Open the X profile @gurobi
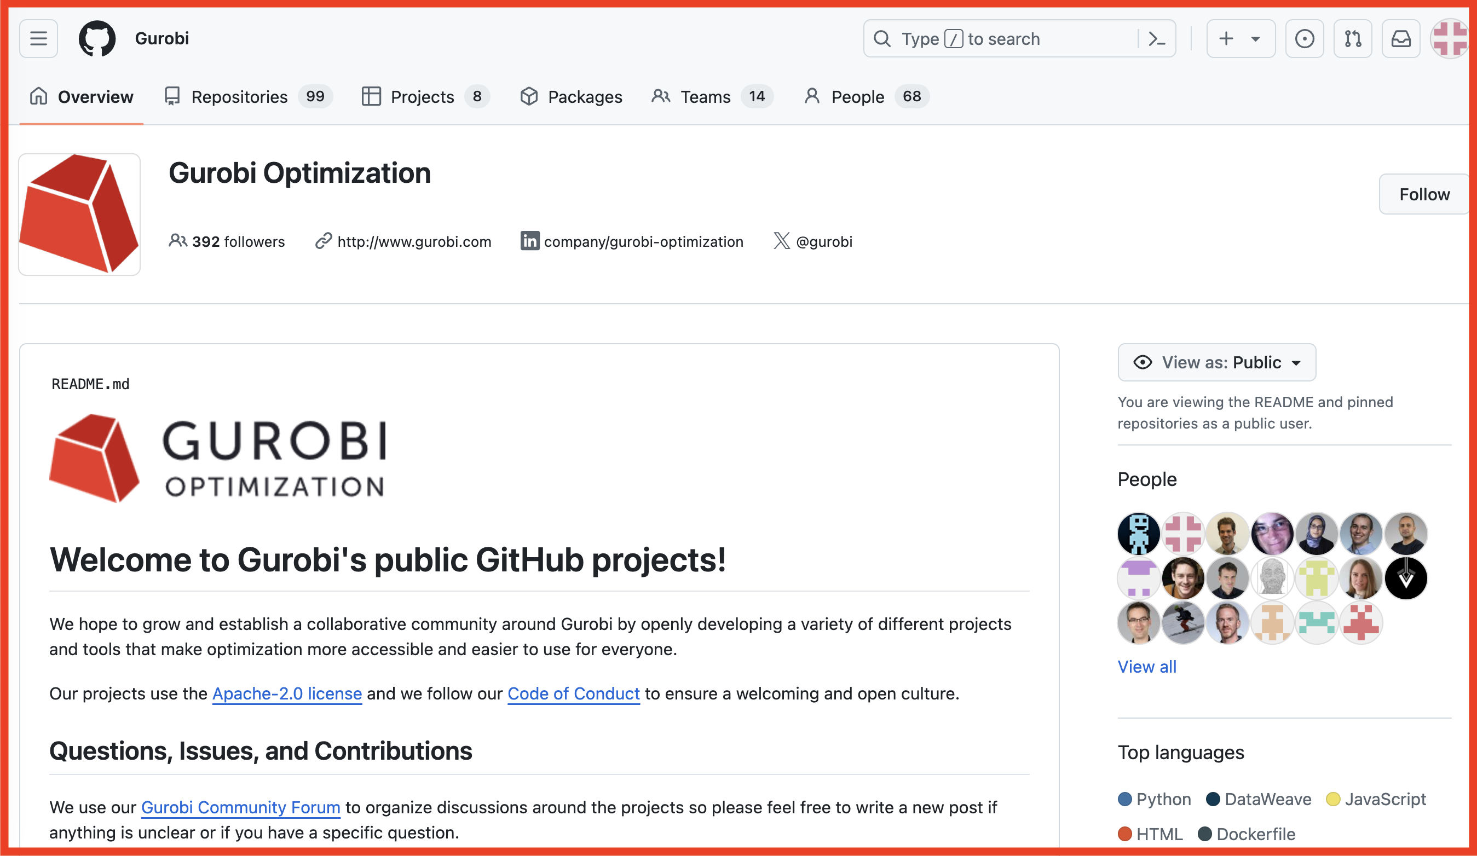1477x856 pixels. point(823,241)
